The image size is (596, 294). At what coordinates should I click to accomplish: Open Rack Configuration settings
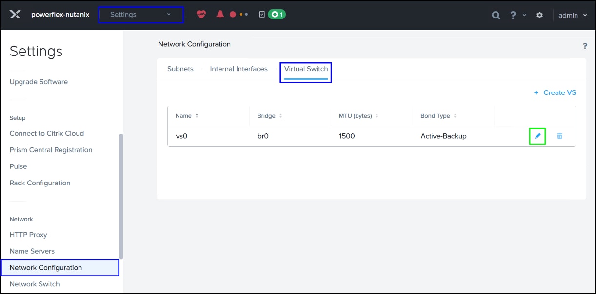40,183
